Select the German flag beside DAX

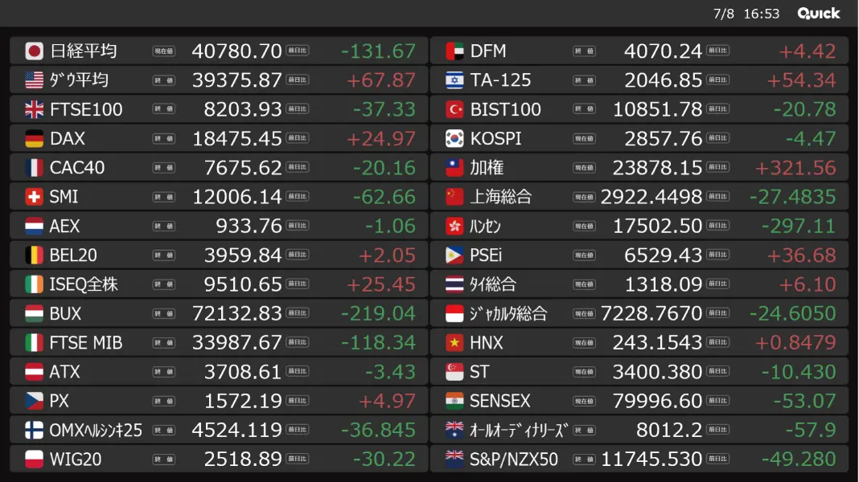pyautogui.click(x=34, y=138)
